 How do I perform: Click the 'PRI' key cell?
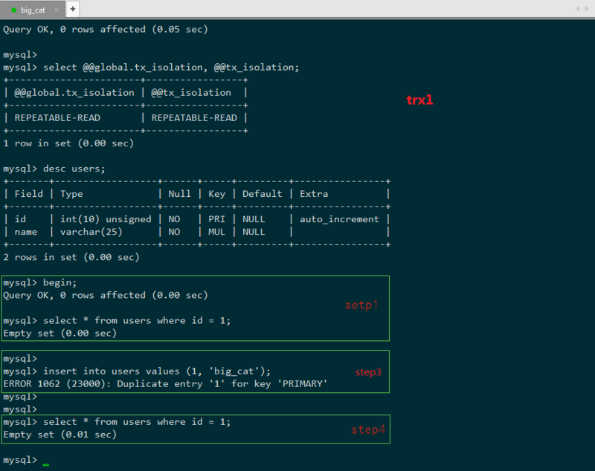(216, 219)
